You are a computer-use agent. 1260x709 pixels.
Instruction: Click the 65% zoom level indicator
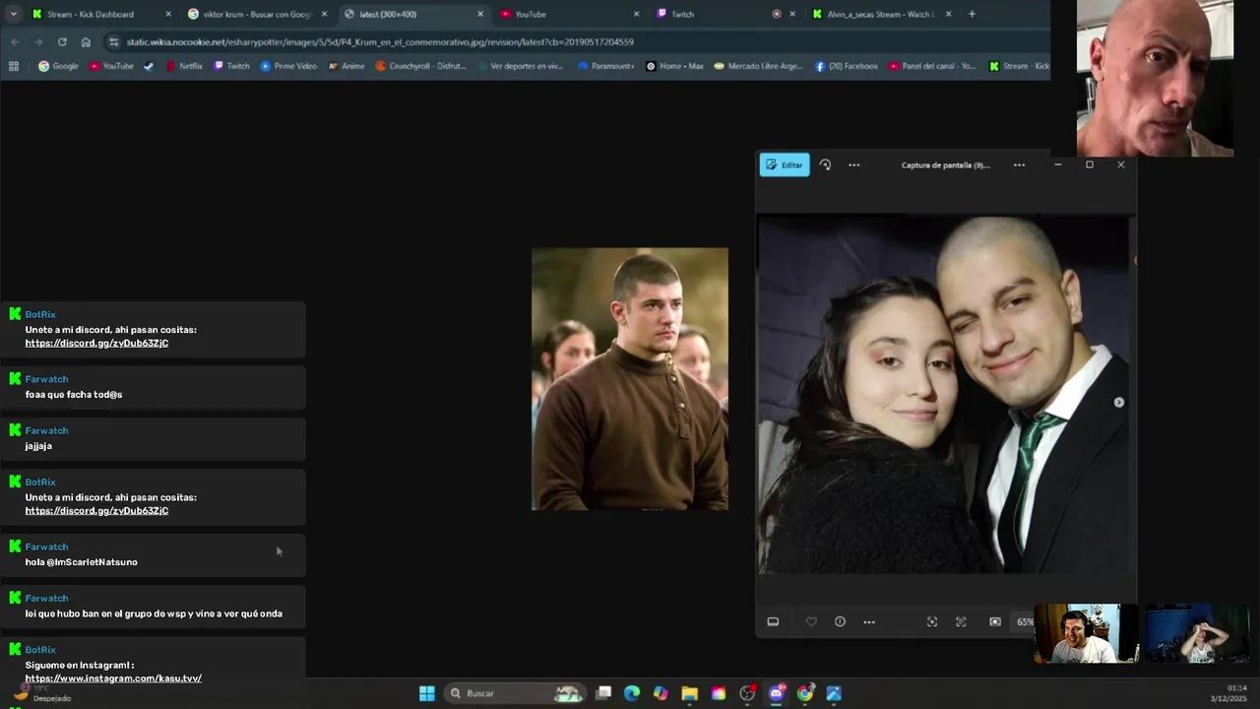(x=1025, y=622)
